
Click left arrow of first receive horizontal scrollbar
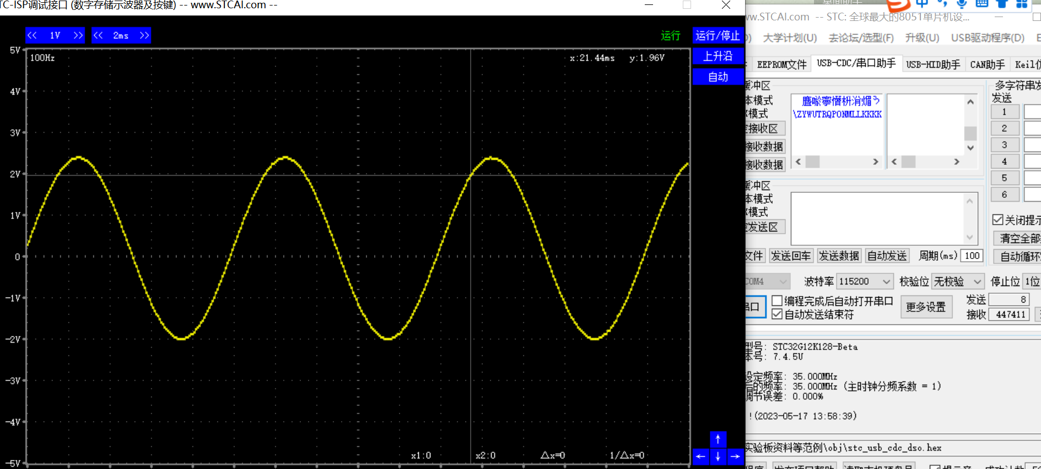[798, 161]
